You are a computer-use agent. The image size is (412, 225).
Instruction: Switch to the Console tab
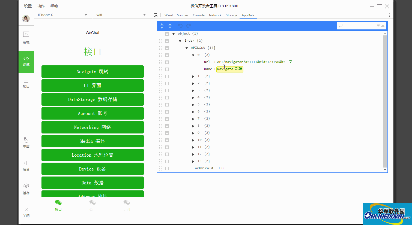199,15
